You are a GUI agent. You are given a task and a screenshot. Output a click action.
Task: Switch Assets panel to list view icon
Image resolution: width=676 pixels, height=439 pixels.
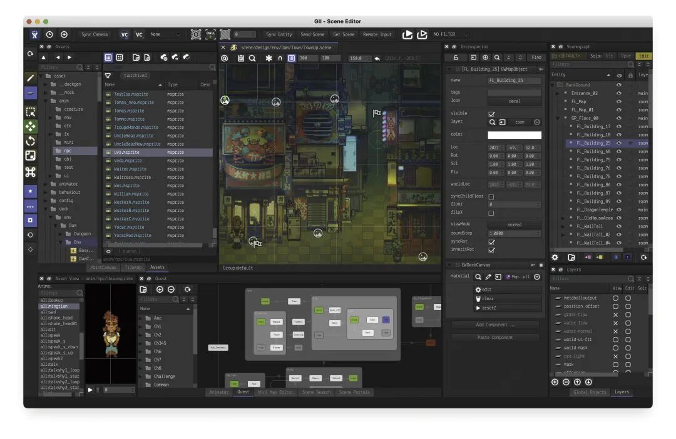pos(108,58)
